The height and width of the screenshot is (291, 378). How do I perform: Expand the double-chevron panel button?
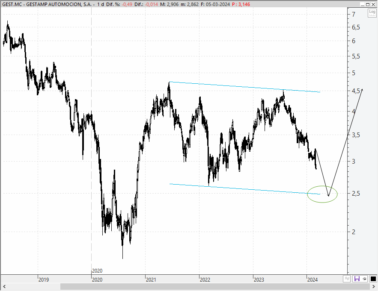point(347,279)
